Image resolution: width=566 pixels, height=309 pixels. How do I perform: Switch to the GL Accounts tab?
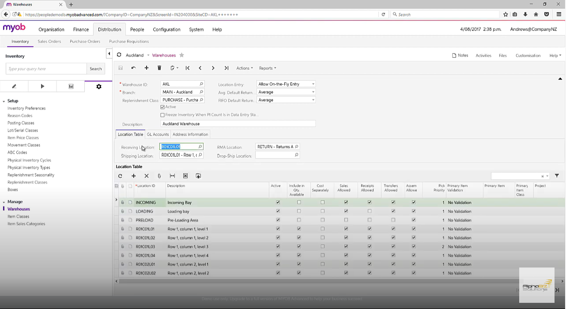pyautogui.click(x=158, y=134)
